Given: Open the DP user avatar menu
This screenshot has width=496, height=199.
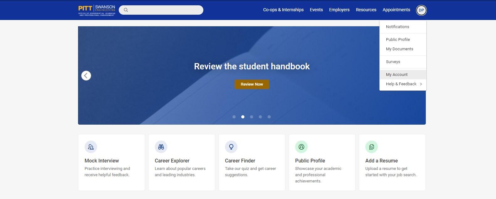Looking at the screenshot, I should pos(421,10).
